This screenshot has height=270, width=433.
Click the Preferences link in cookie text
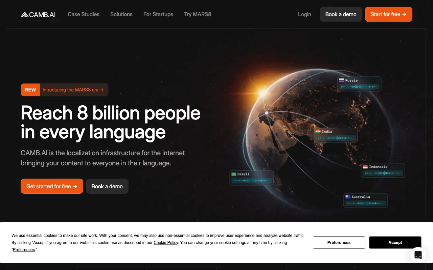coord(24,250)
